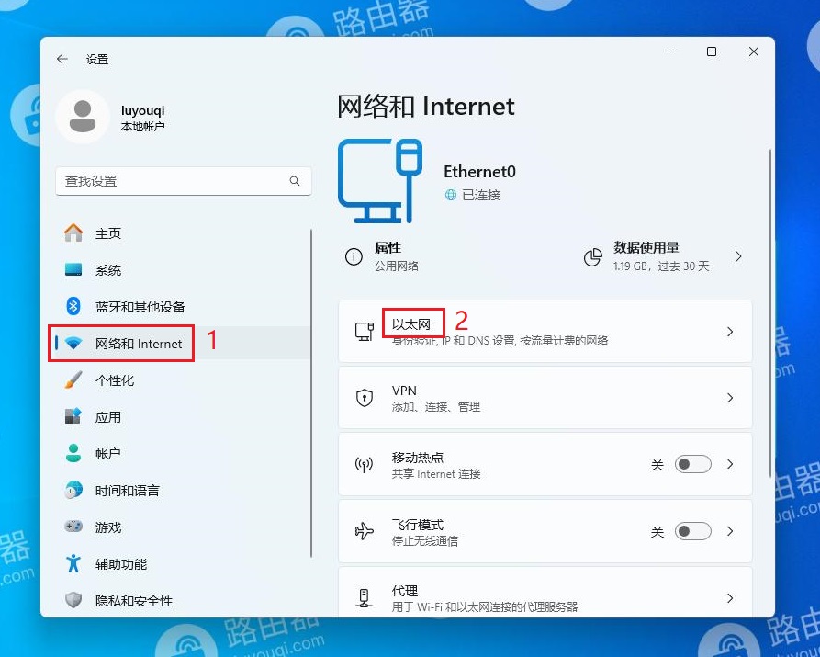This screenshot has height=657, width=820.
Task: Click the proxy server icon for 代理
Action: tap(364, 597)
